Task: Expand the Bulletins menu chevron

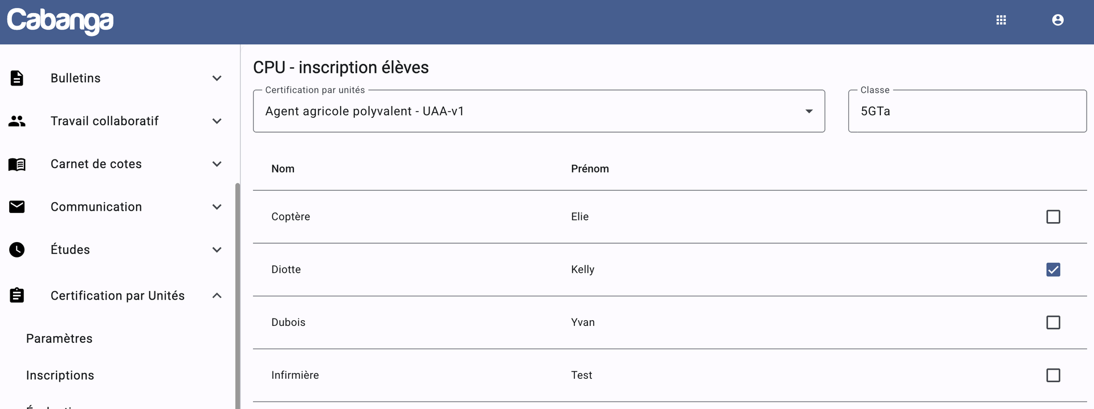Action: (x=217, y=78)
